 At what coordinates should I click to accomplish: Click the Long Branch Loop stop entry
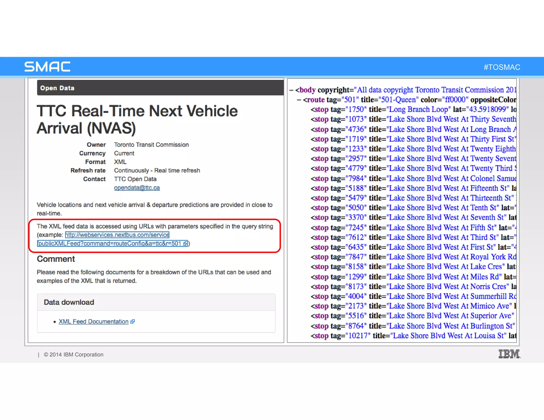pyautogui.click(x=413, y=109)
